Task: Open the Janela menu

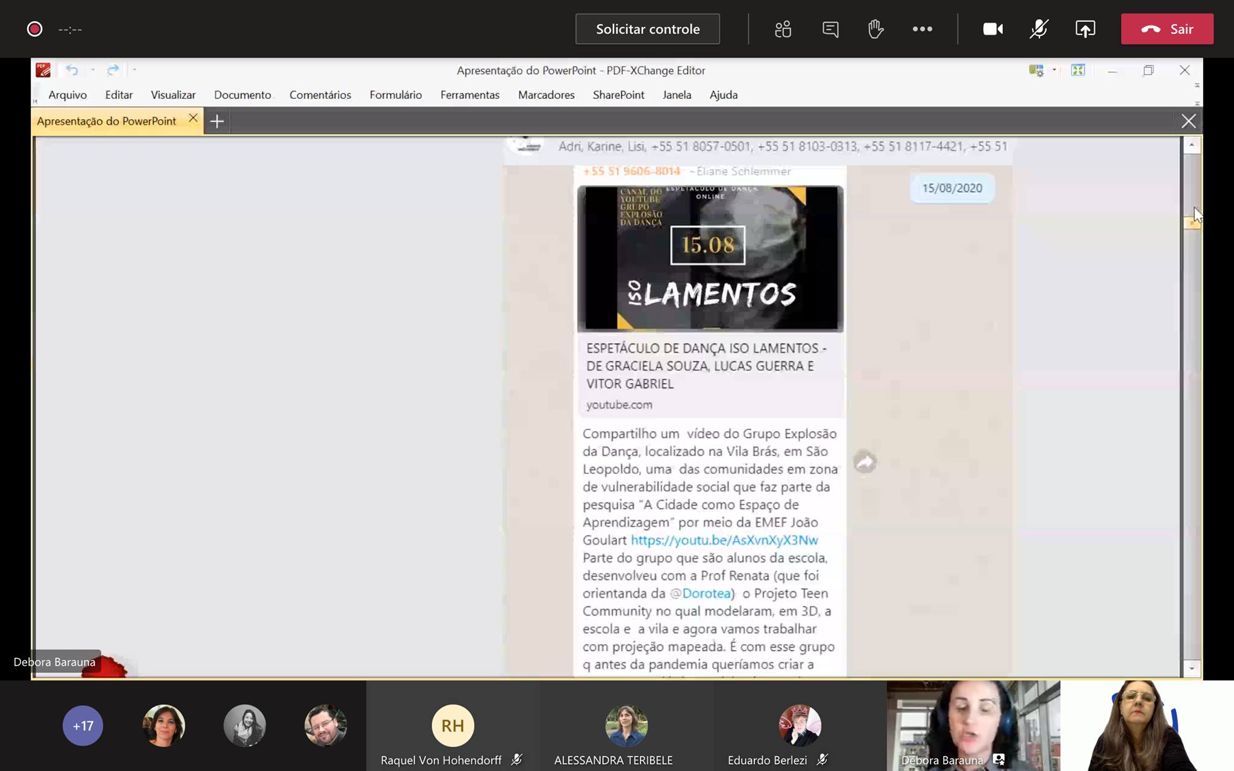Action: [x=677, y=95]
